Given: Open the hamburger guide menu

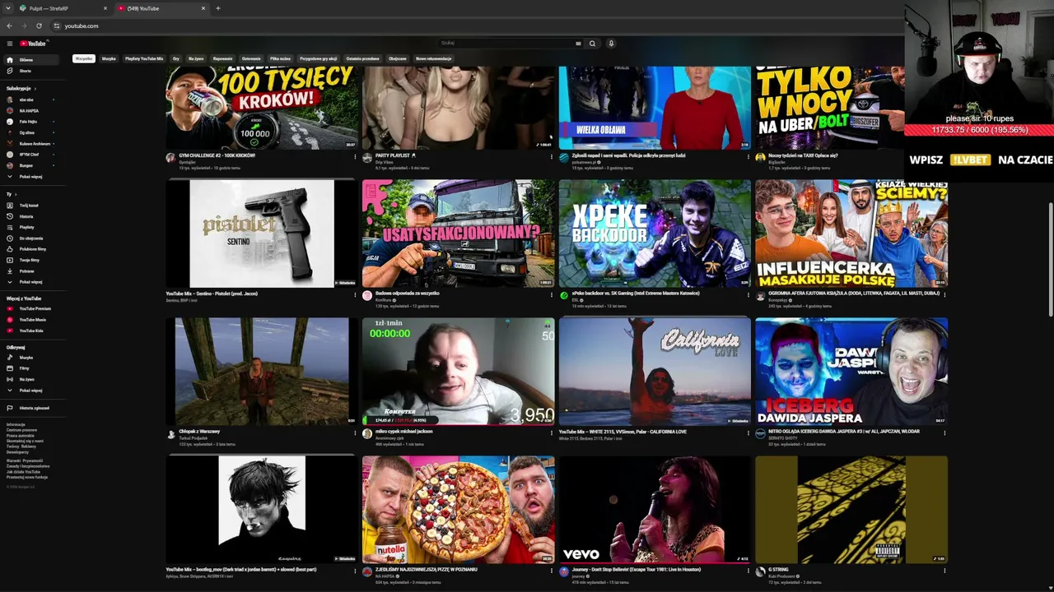Looking at the screenshot, I should [10, 44].
